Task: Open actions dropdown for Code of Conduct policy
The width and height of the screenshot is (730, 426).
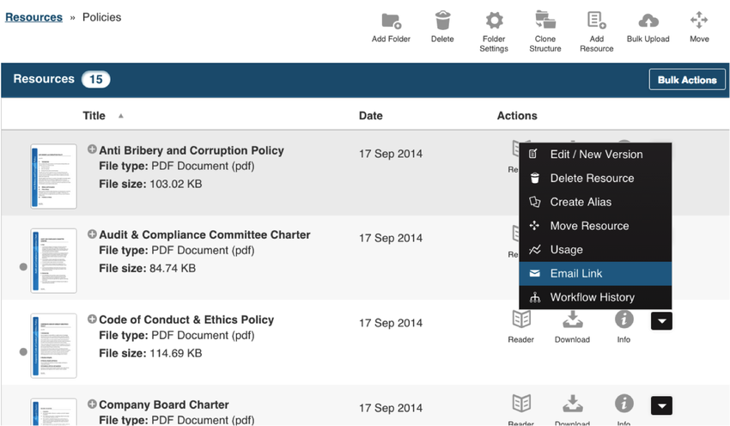Action: (661, 320)
